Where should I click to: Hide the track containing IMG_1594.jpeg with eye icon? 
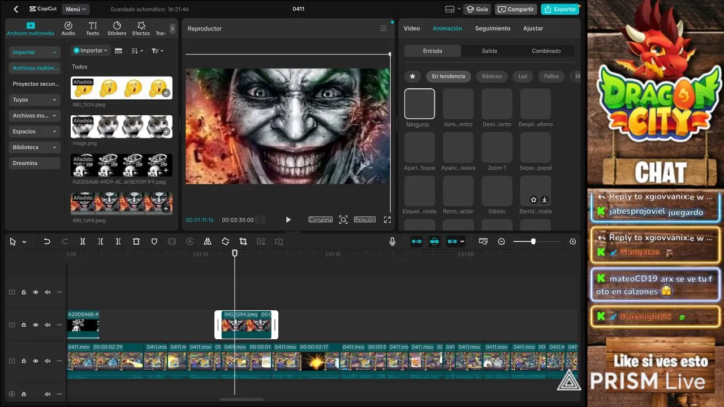point(36,325)
